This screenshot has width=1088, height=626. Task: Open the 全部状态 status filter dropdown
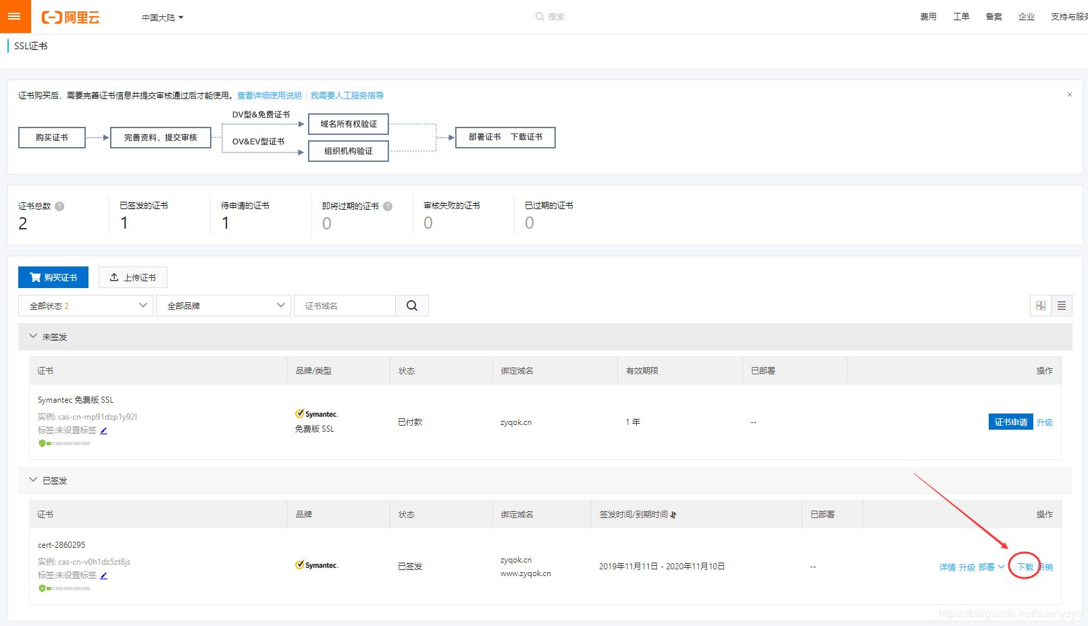tap(85, 306)
